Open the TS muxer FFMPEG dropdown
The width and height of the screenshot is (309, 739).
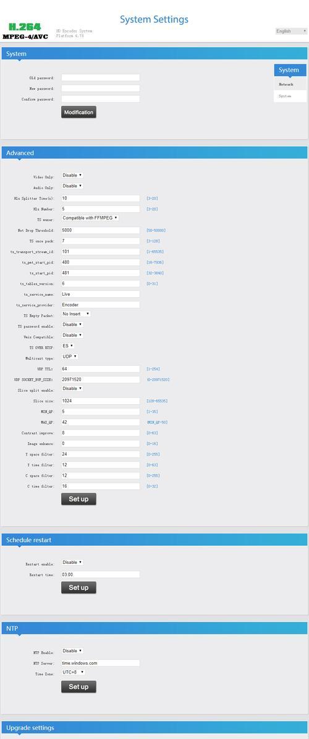click(x=90, y=218)
